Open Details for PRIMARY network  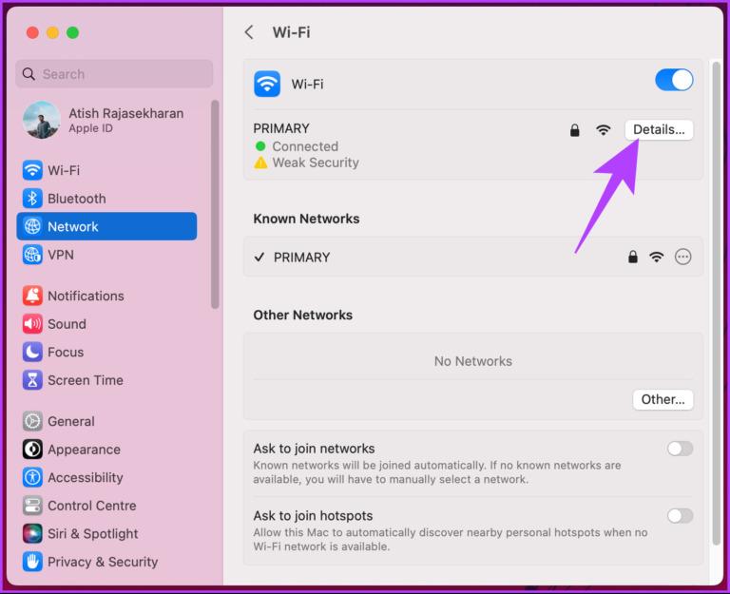point(659,129)
